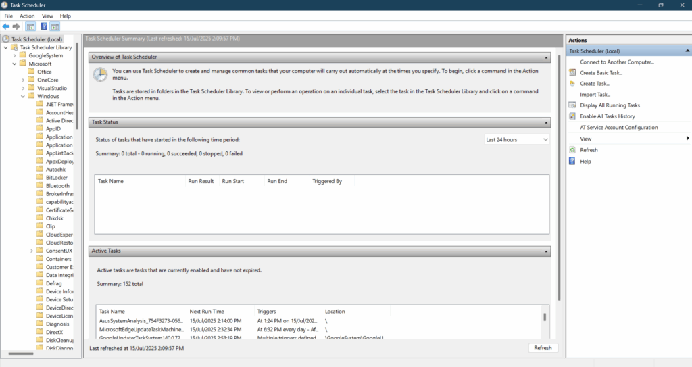Click the Bluetooth folder icon
The width and height of the screenshot is (692, 367).
click(x=40, y=185)
